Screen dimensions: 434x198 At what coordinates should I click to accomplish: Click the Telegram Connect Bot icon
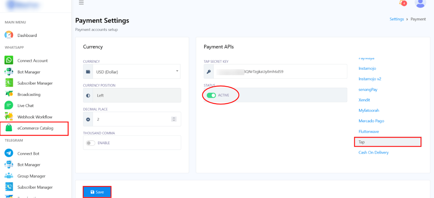(9, 153)
